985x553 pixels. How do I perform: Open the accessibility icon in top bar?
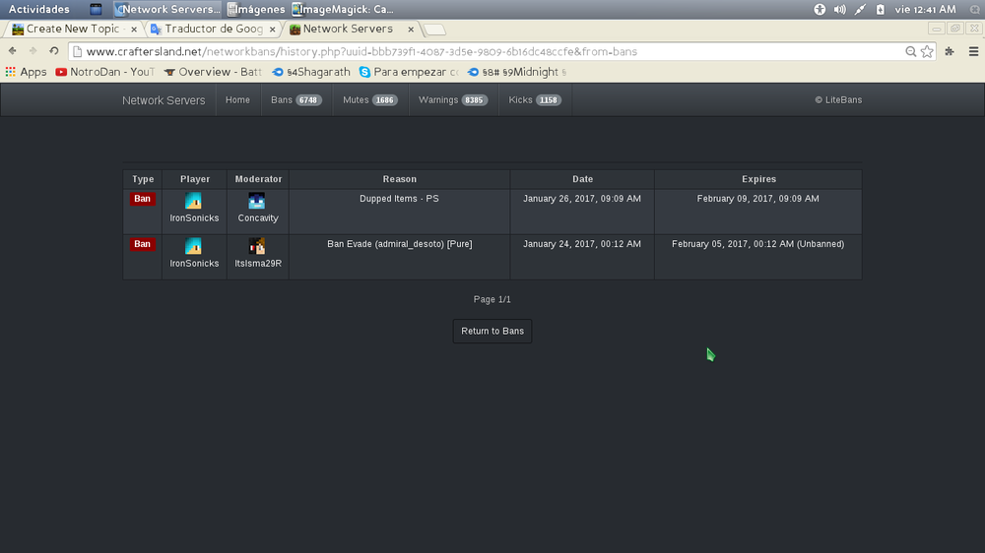point(820,9)
